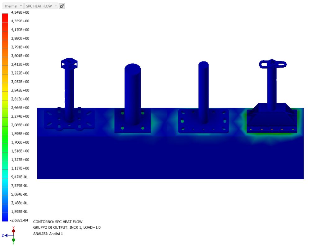Select legend minimum value -2,682E-04
Image resolution: width=318 pixels, height=246 pixels.
[19, 220]
